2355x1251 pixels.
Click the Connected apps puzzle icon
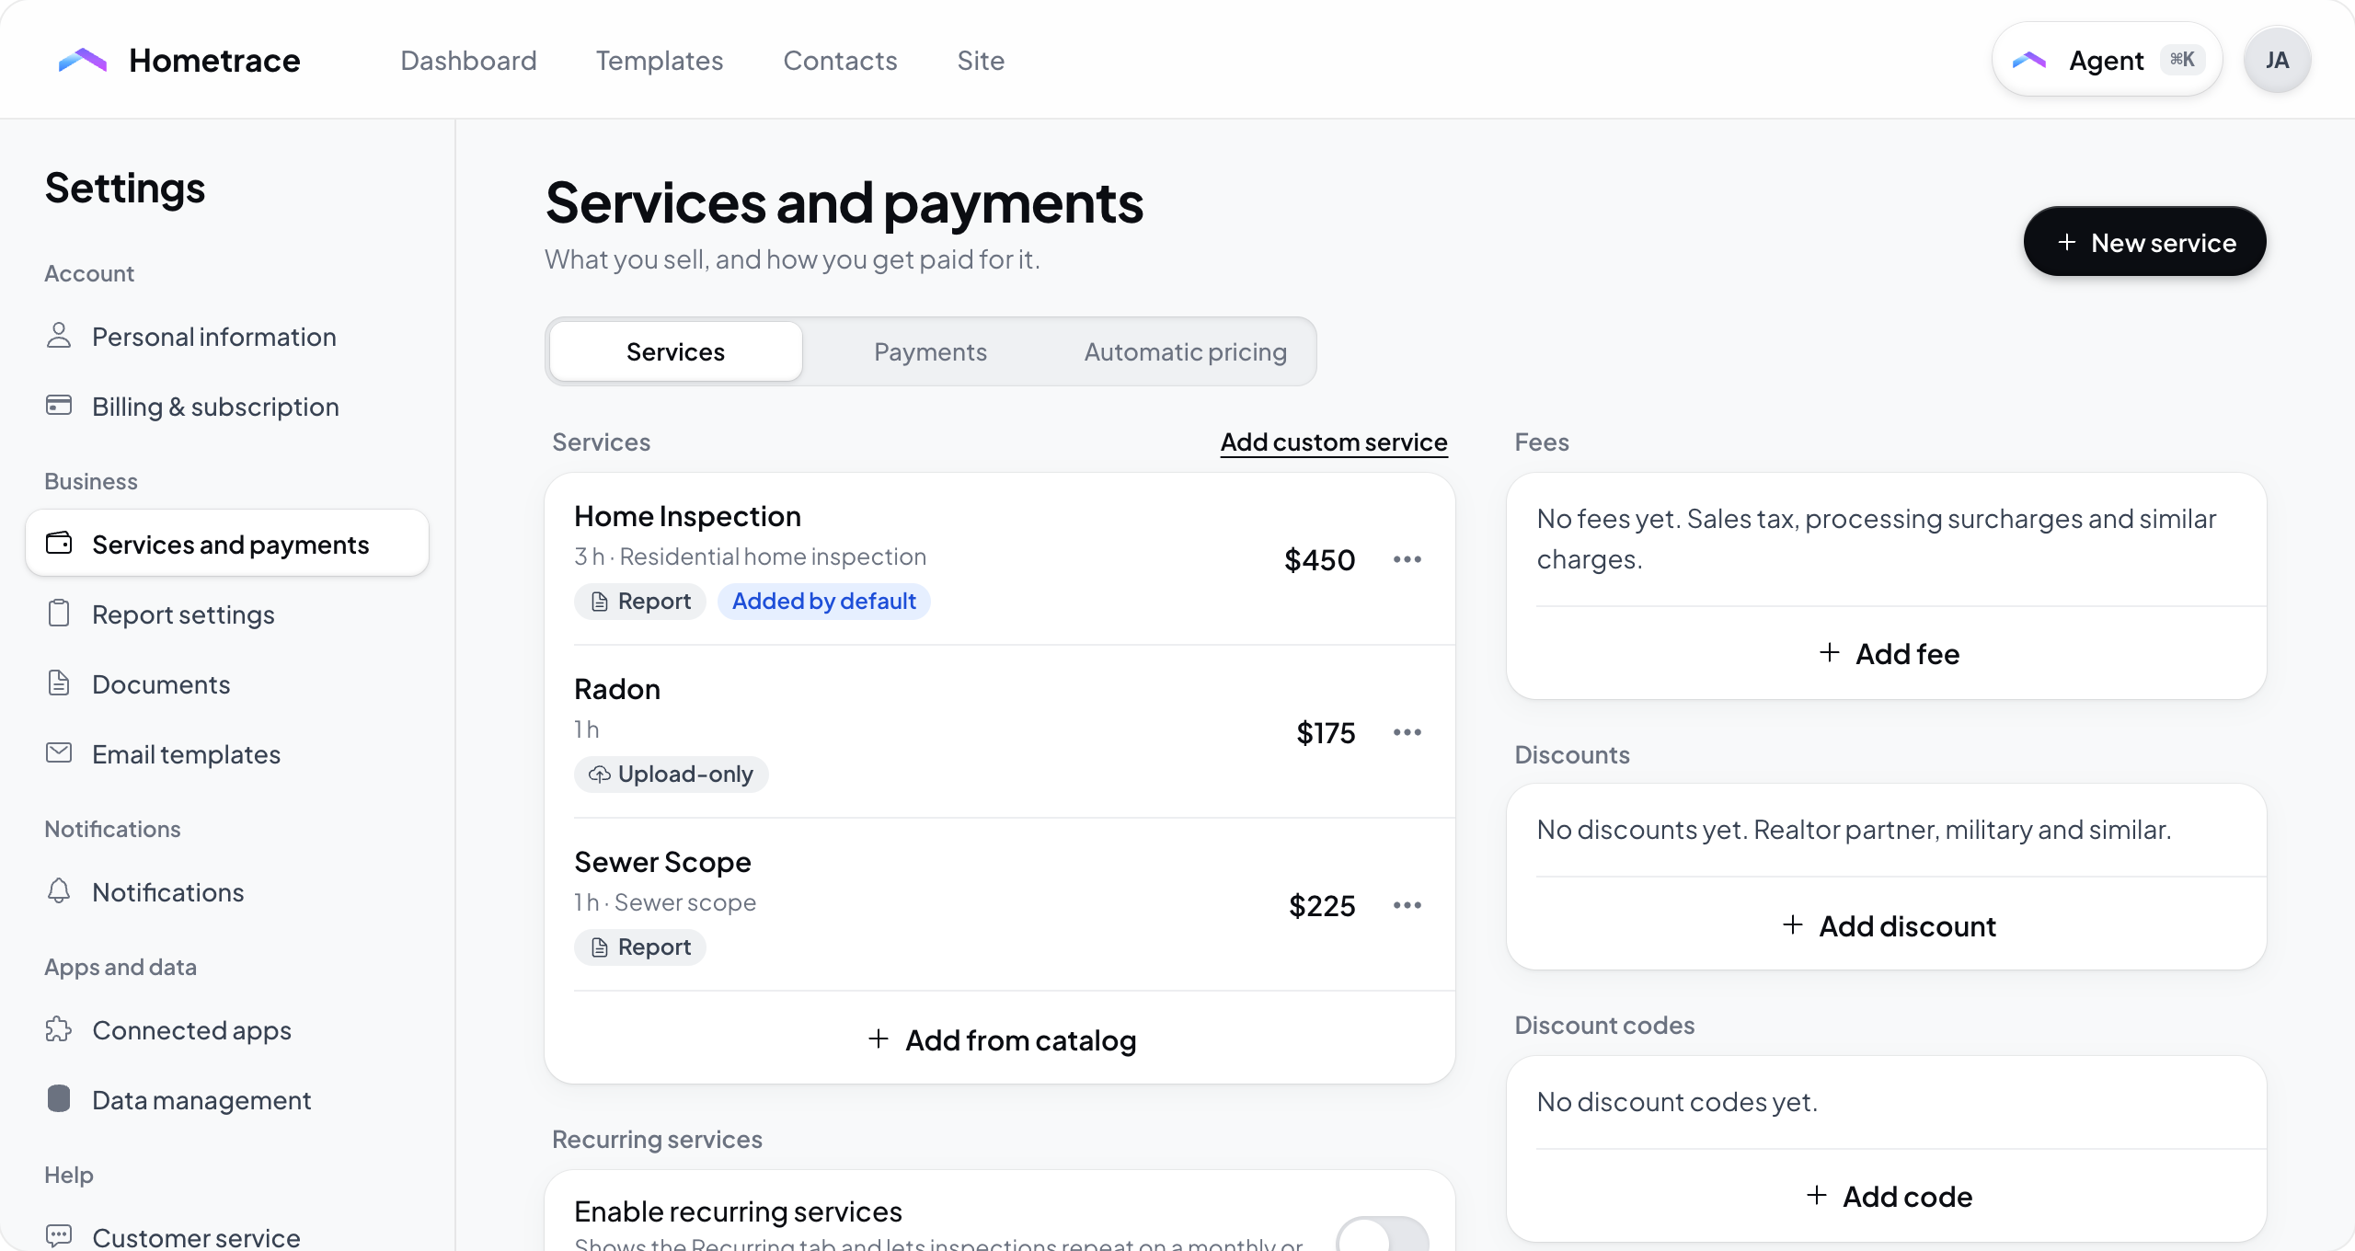click(x=59, y=1029)
